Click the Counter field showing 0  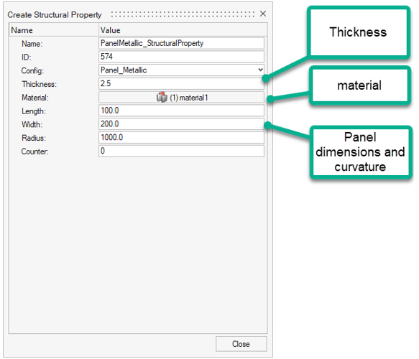(x=181, y=151)
